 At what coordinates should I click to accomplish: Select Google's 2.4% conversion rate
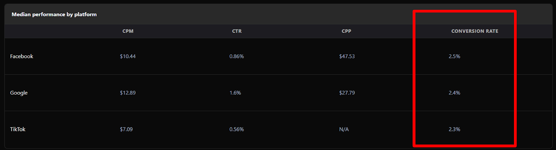click(x=455, y=93)
